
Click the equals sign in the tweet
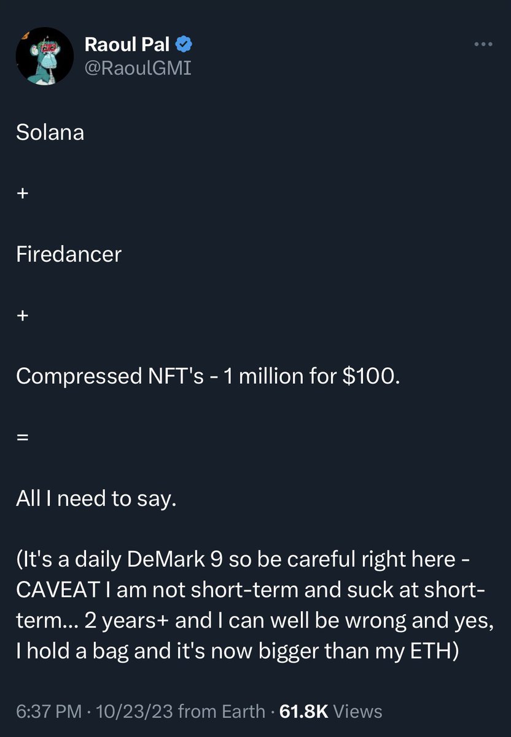(x=23, y=438)
